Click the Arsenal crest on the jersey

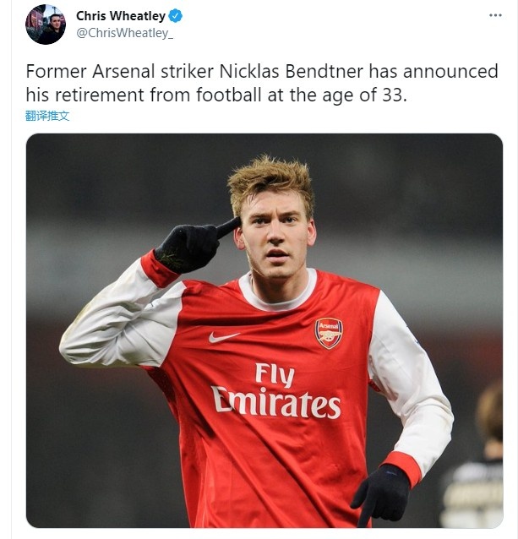(329, 332)
